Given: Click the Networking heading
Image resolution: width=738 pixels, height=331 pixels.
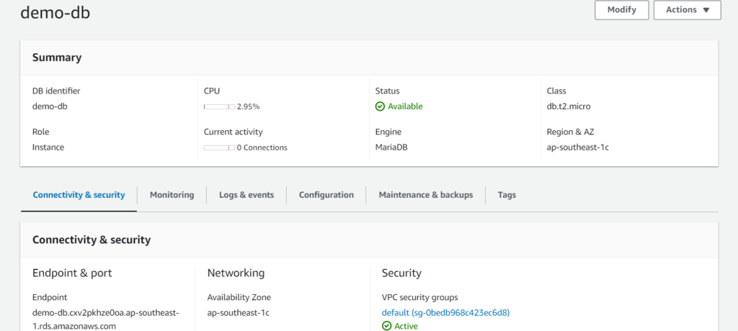Looking at the screenshot, I should pos(236,273).
